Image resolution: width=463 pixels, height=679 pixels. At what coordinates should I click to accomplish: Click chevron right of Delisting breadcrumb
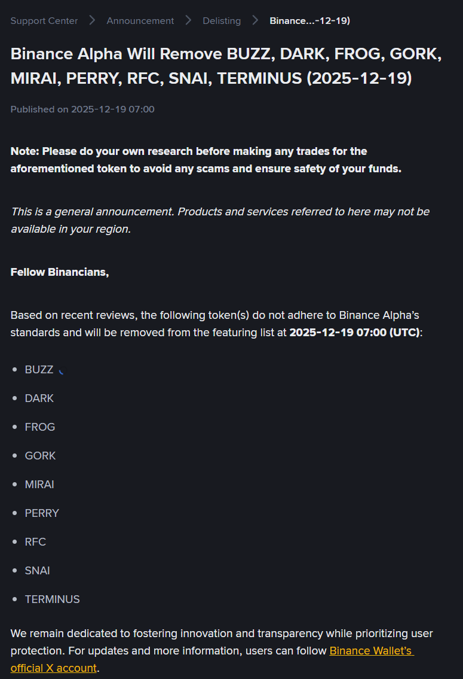pyautogui.click(x=255, y=20)
